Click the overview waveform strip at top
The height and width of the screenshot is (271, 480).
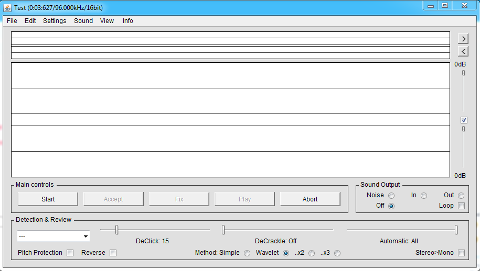[230, 45]
